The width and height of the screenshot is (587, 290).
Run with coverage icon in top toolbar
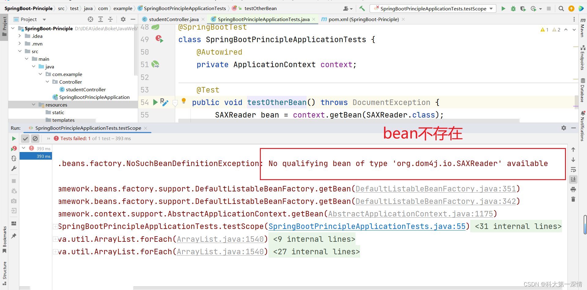click(523, 9)
